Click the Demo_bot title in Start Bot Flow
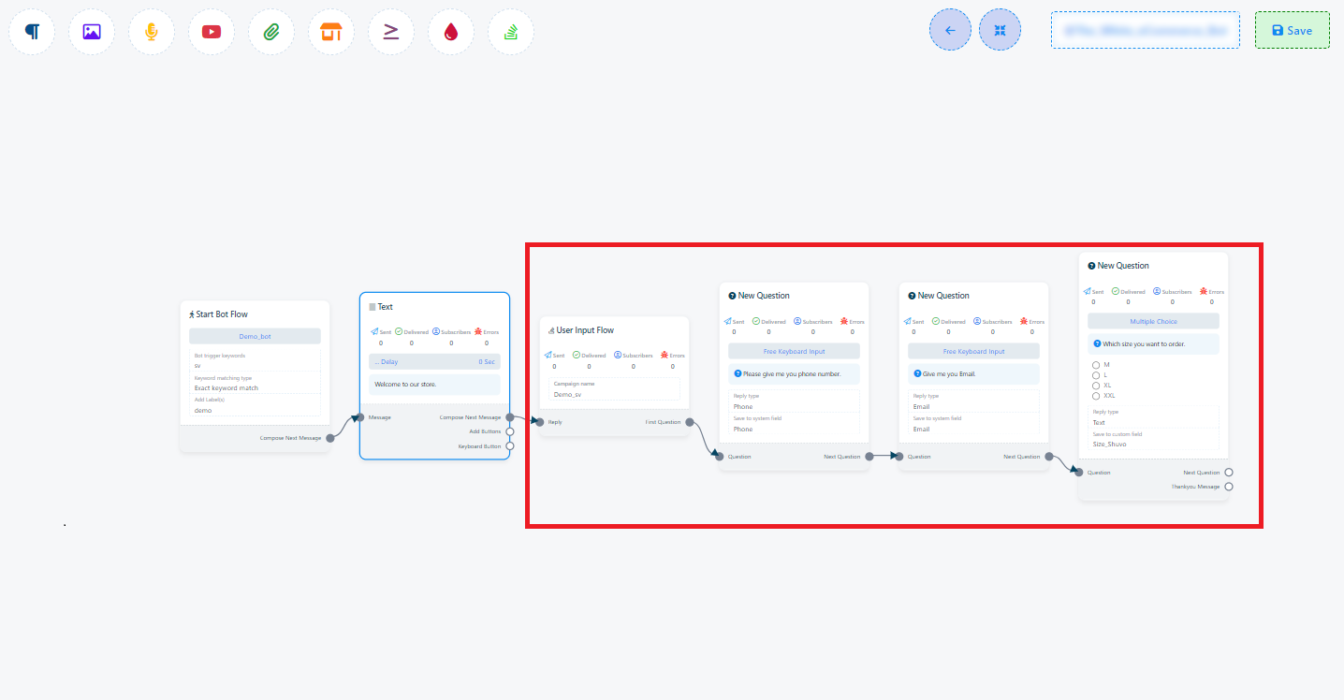The height and width of the screenshot is (700, 1344). click(x=255, y=336)
